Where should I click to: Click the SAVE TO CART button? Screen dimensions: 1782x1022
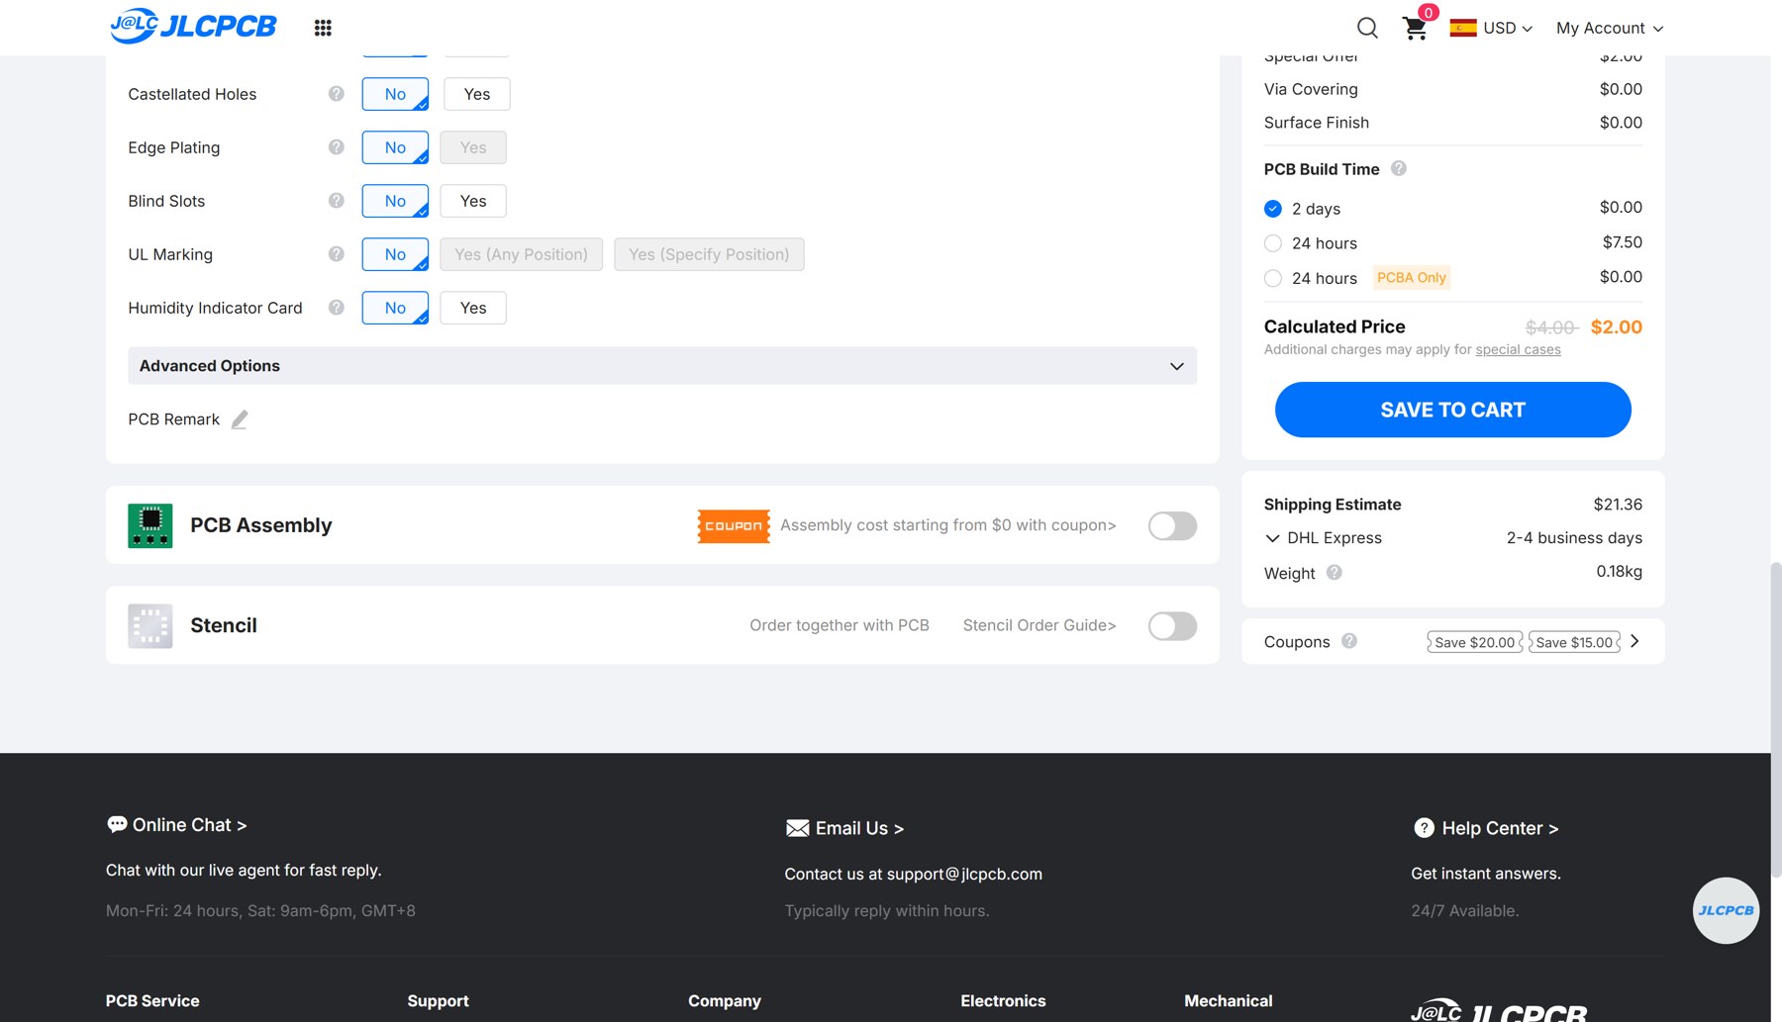click(1452, 410)
